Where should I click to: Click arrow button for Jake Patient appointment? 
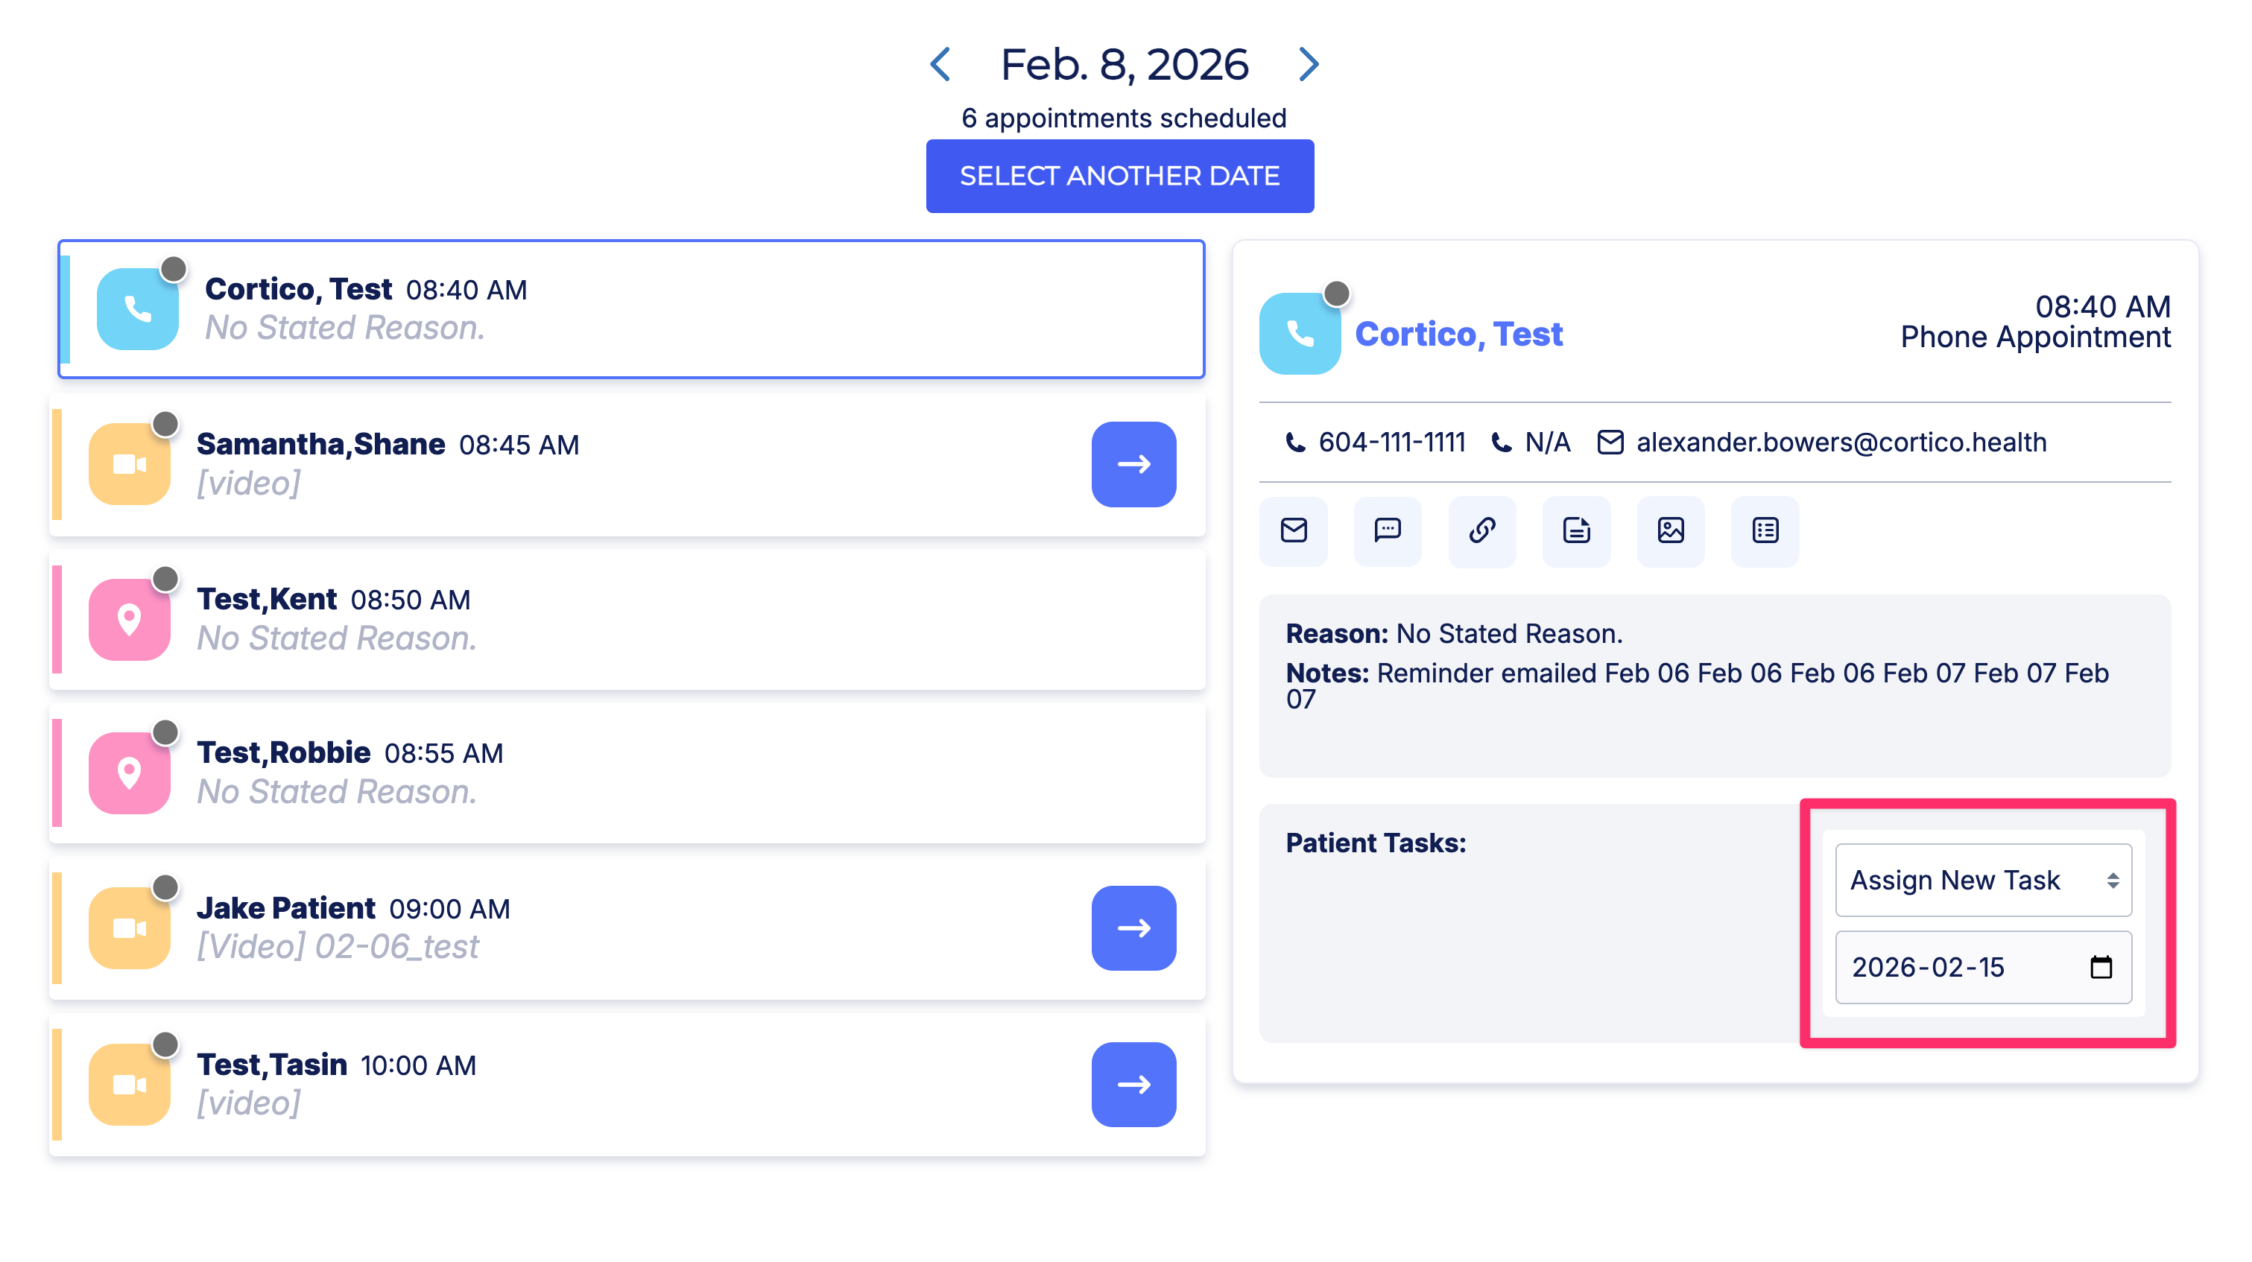point(1133,928)
